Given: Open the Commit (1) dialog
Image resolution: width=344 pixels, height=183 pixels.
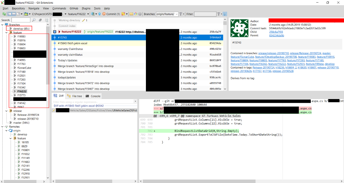Looking at the screenshot, I should coord(111,14).
